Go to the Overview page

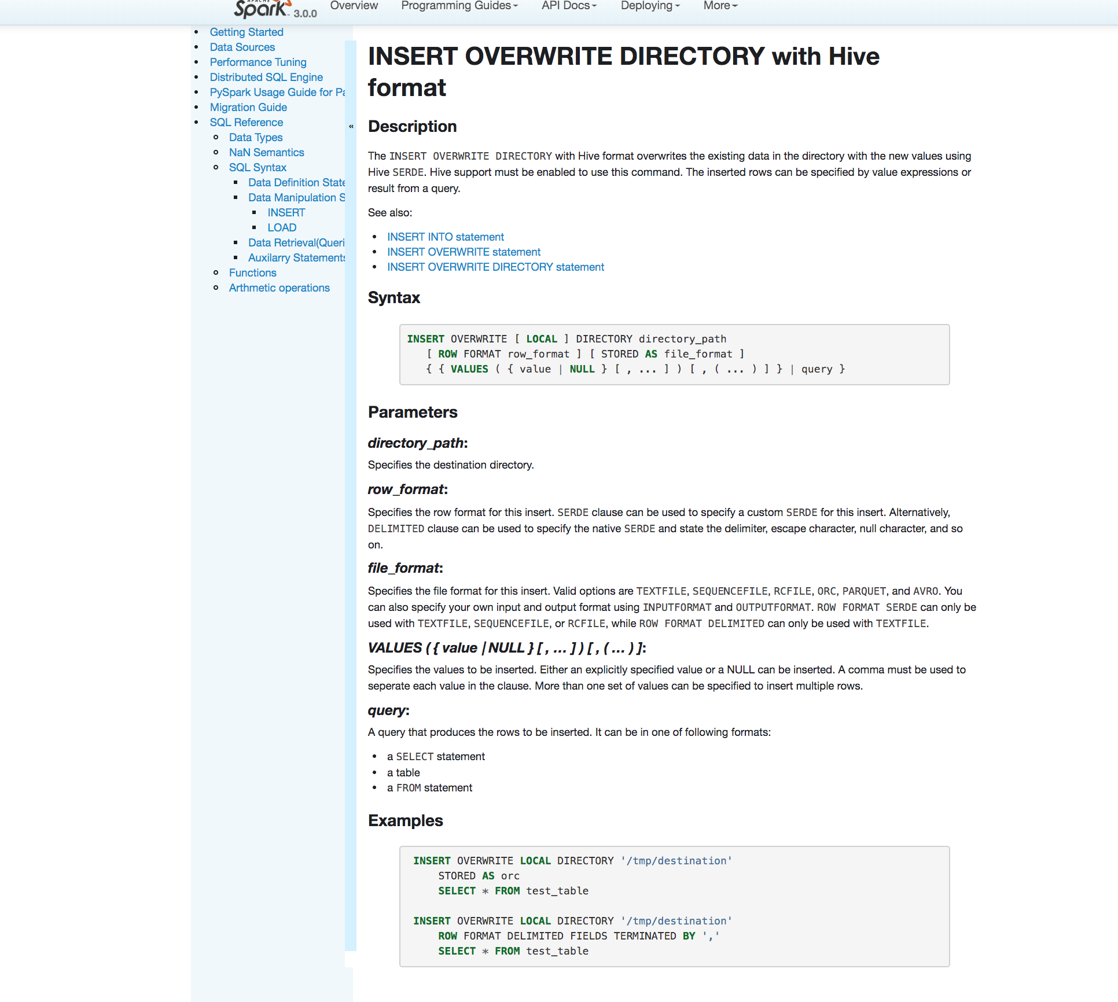click(354, 6)
